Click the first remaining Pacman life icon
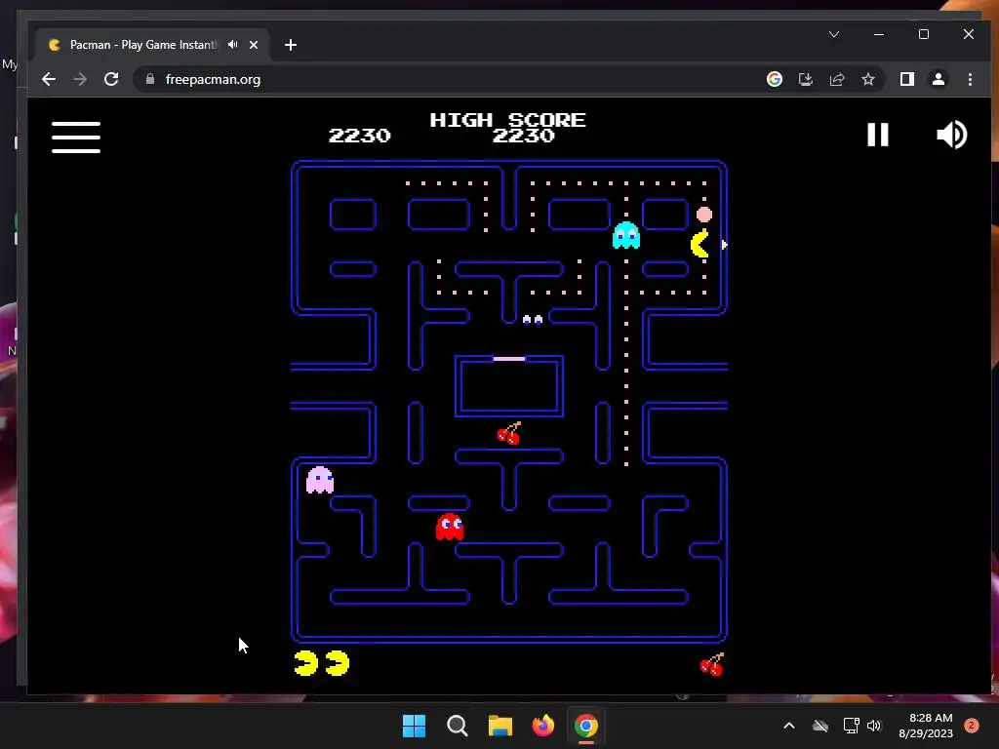The image size is (999, 749). 305,663
